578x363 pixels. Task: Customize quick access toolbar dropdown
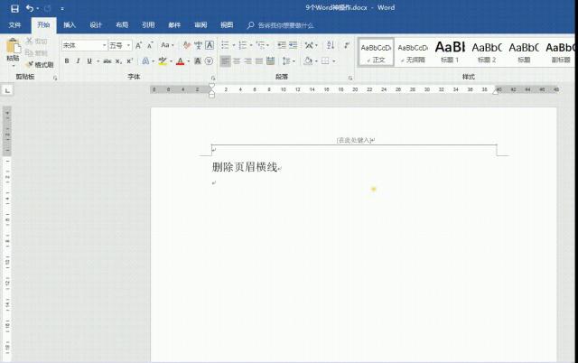pyautogui.click(x=62, y=8)
